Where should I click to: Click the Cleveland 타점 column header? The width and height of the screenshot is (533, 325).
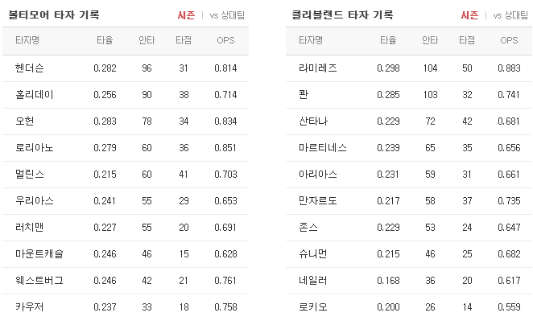[x=467, y=40]
